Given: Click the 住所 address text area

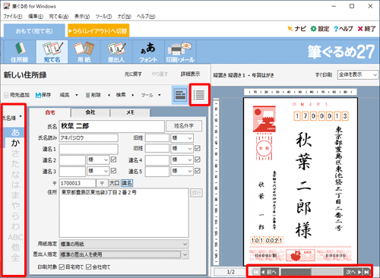Looking at the screenshot, I should tap(124, 213).
